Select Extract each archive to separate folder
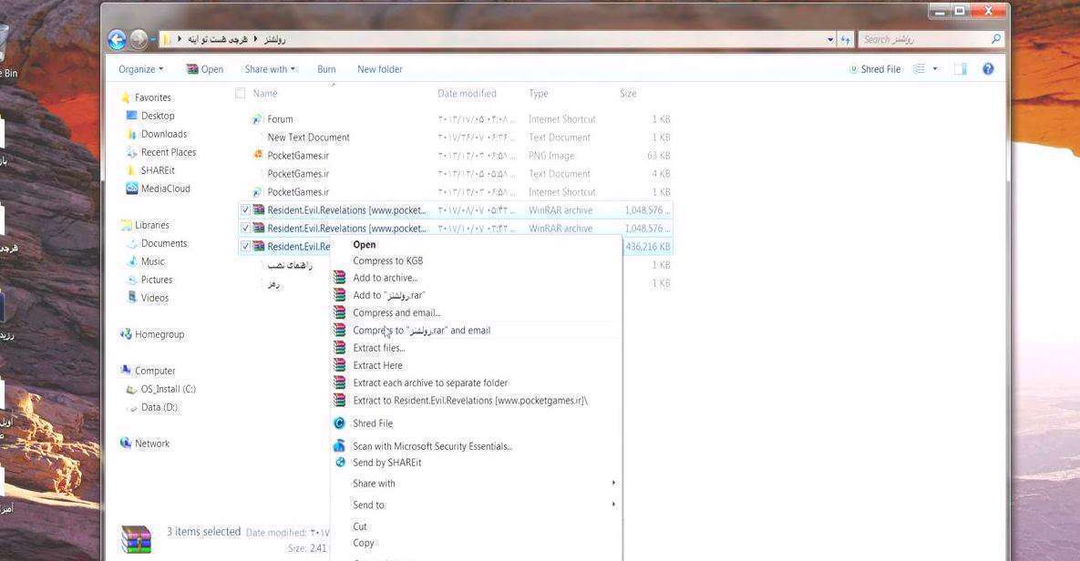The height and width of the screenshot is (561, 1080). [x=430, y=383]
